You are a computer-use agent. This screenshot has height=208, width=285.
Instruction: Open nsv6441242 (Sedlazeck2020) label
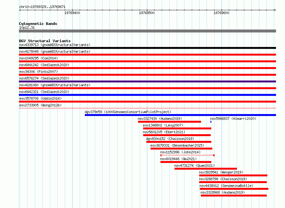click(44, 65)
